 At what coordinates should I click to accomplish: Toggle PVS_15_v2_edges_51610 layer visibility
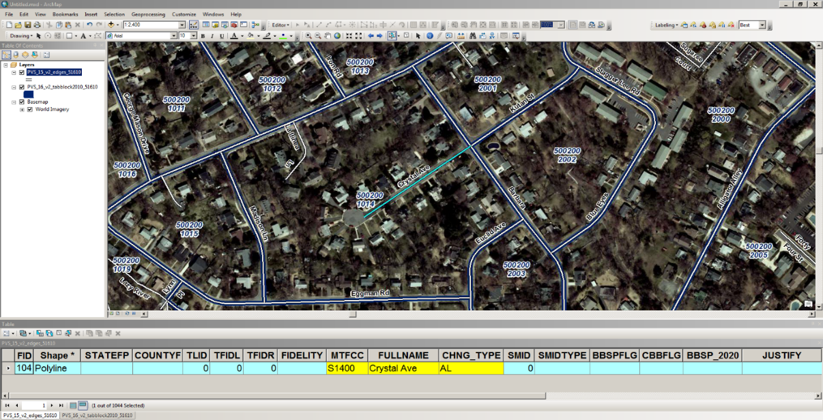click(x=22, y=72)
